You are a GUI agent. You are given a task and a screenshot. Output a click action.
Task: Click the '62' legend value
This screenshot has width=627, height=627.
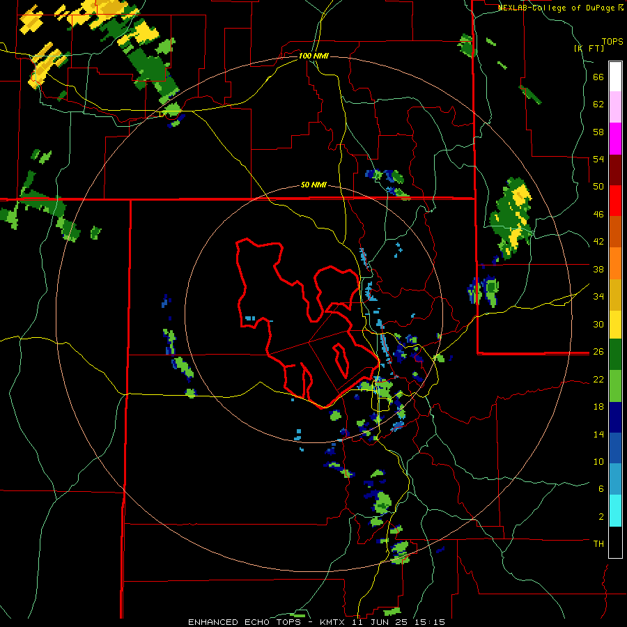click(x=598, y=104)
